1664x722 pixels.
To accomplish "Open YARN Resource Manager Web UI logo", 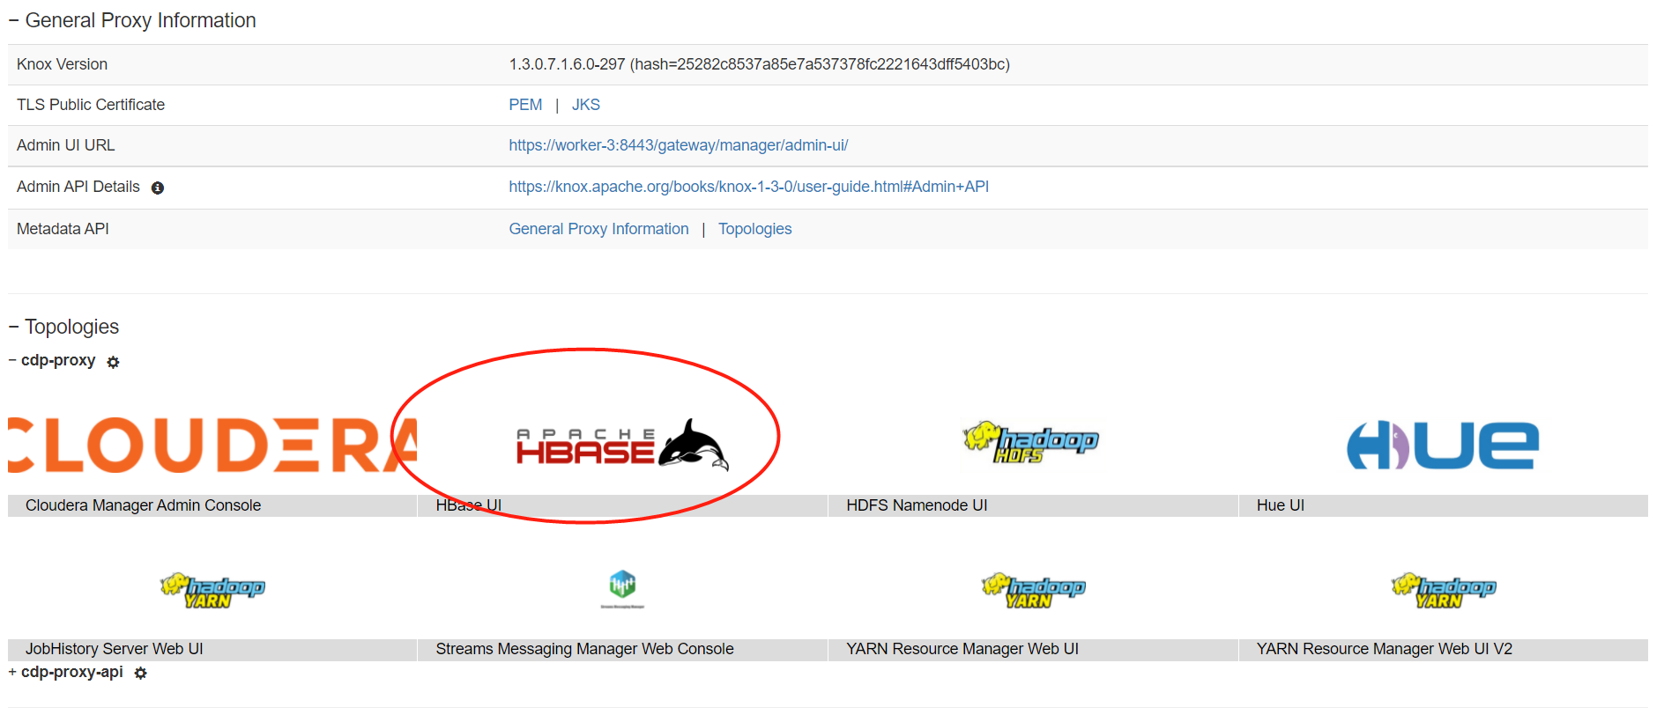I will pyautogui.click(x=1033, y=590).
